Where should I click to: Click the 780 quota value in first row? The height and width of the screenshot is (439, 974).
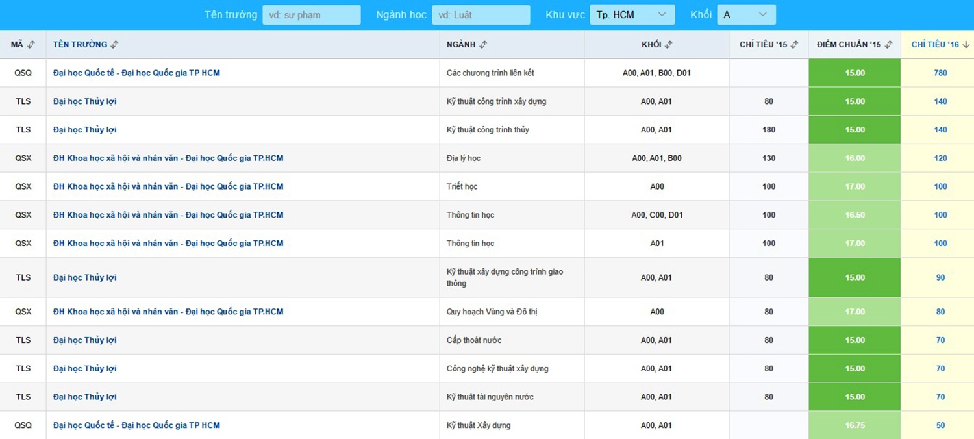click(x=940, y=73)
